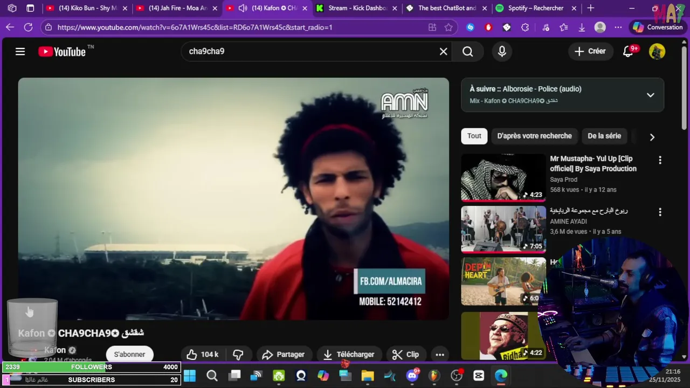
Task: Open options for Mr Mustapha Yul Up video
Action: (660, 160)
